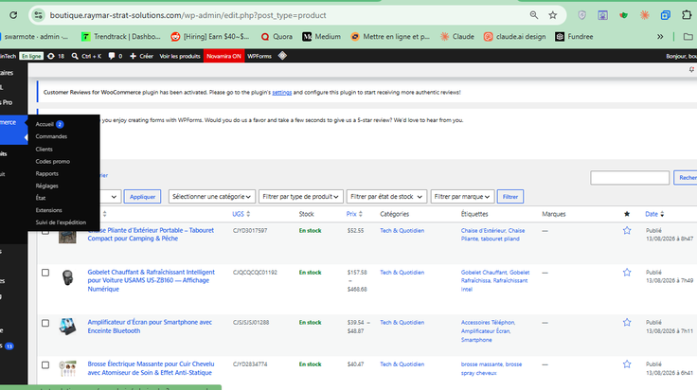Open the Trendtrack Dashboard bookmark

coord(120,36)
